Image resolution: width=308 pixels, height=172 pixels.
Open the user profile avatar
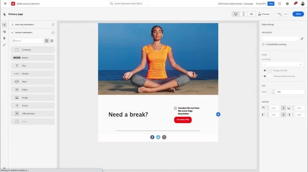pyautogui.click(x=303, y=4)
